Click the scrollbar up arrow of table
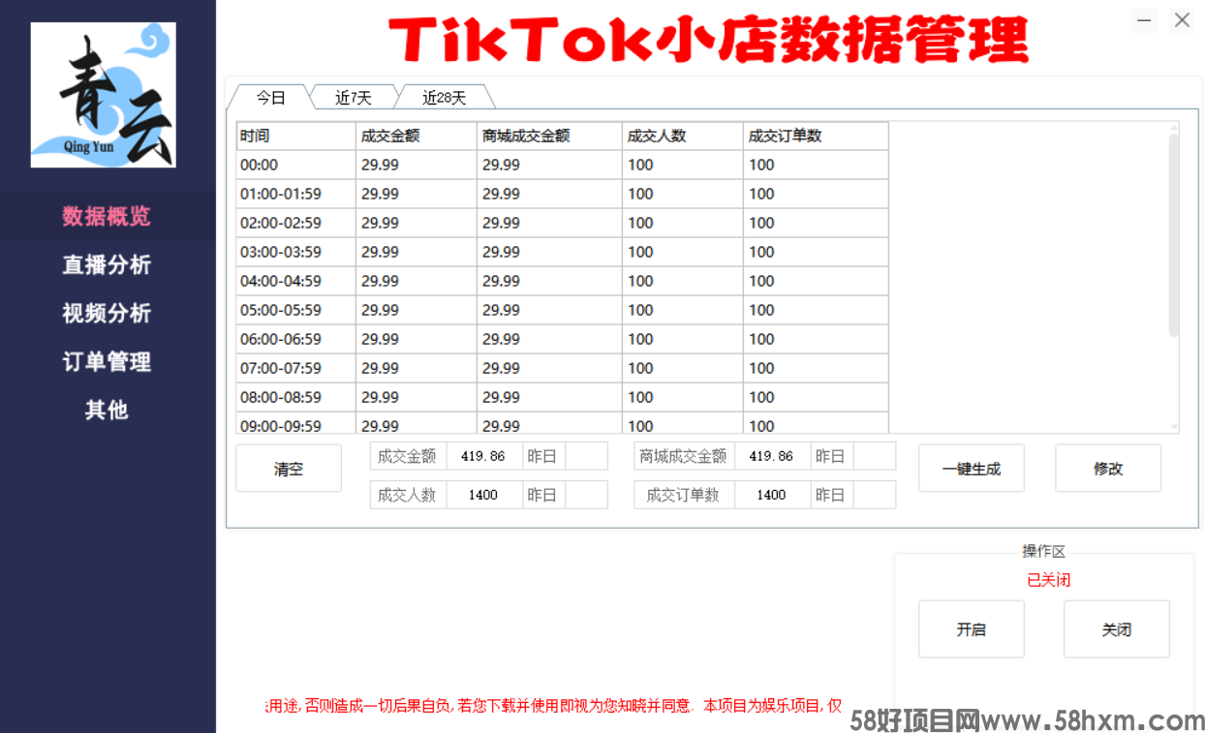 click(1174, 127)
